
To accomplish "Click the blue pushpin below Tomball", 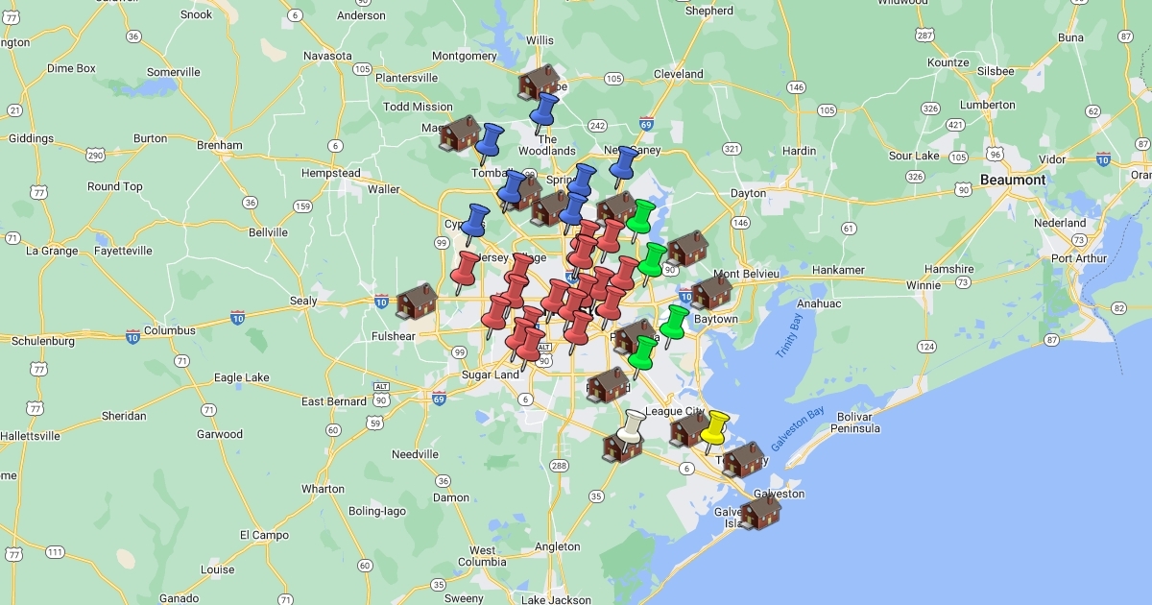I will click(510, 190).
